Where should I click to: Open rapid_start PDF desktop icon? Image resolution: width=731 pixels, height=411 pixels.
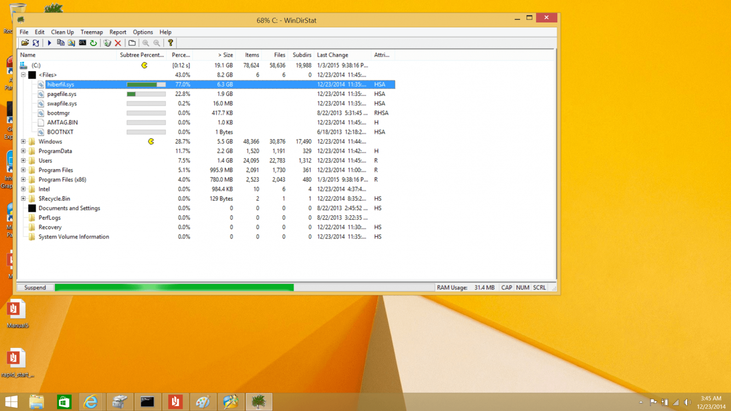[x=16, y=363]
